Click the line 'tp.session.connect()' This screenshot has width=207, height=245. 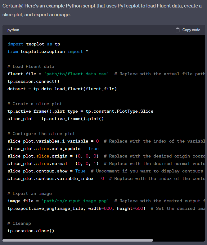pyautogui.click(x=33, y=81)
